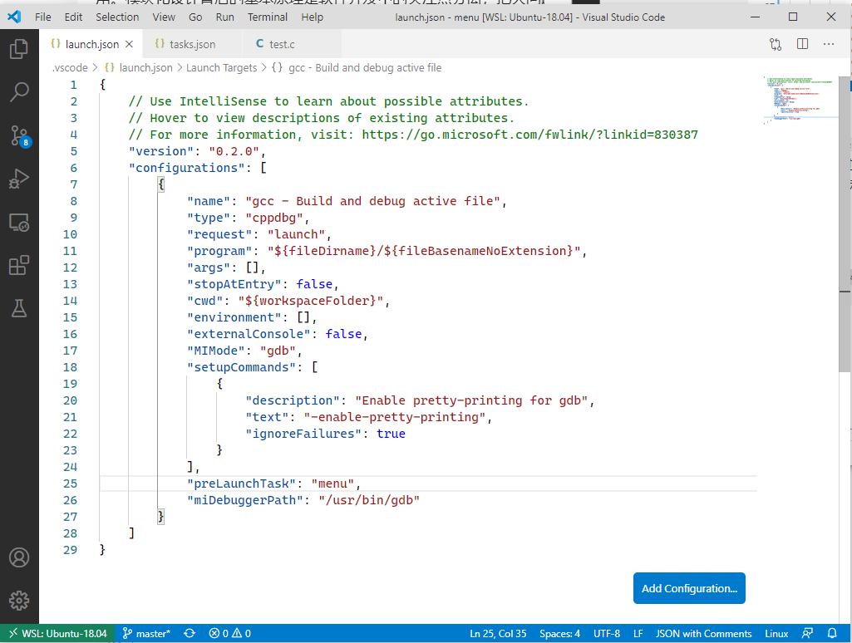Expand the gcc - Build and debug breadcrumb
This screenshot has width=852, height=643.
357,68
